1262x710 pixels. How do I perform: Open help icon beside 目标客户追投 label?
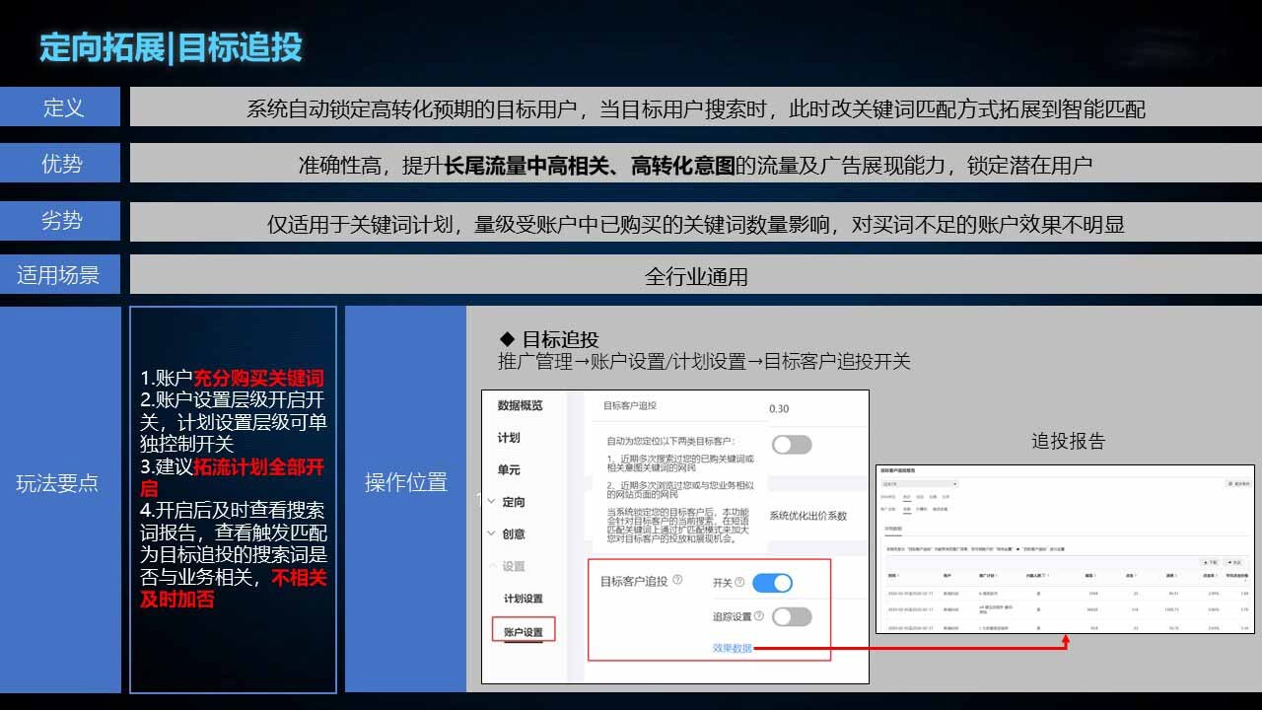click(x=677, y=582)
